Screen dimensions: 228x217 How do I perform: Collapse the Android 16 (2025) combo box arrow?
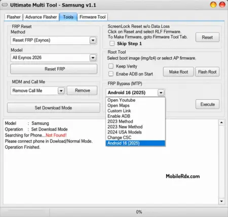(x=161, y=93)
